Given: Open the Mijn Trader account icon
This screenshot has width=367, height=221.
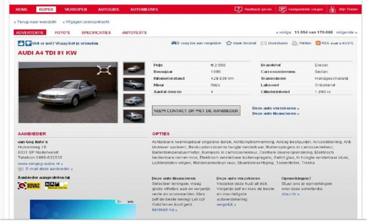Looking at the screenshot, I should click(332, 9).
